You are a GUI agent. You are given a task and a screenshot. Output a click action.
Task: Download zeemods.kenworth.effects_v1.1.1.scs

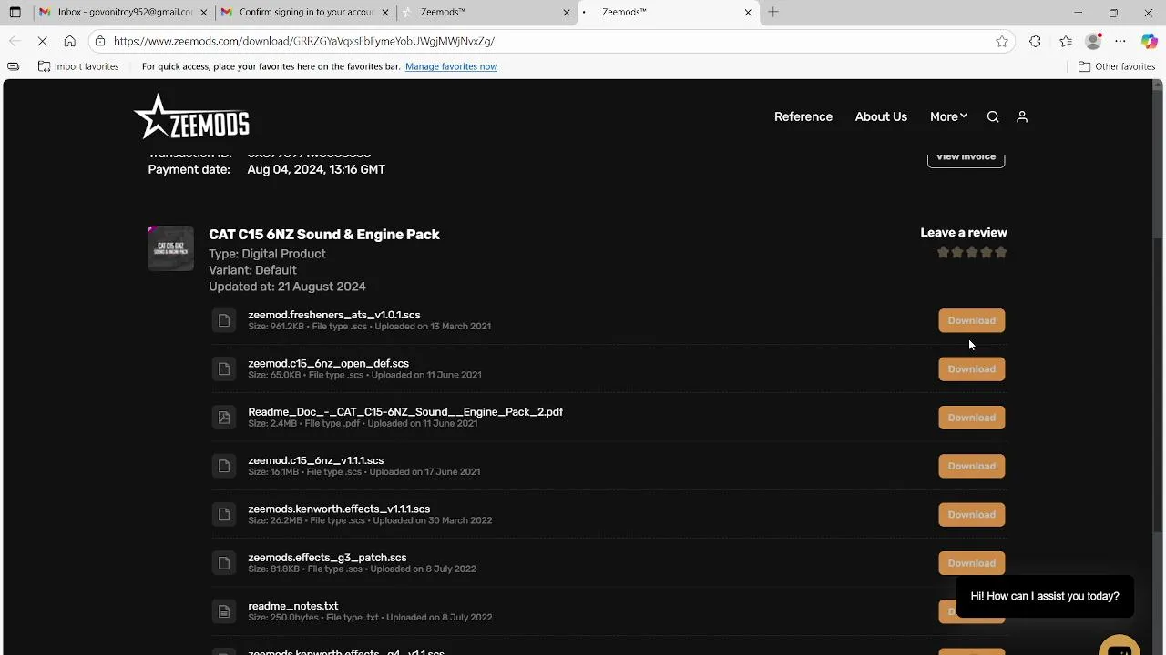(x=972, y=514)
